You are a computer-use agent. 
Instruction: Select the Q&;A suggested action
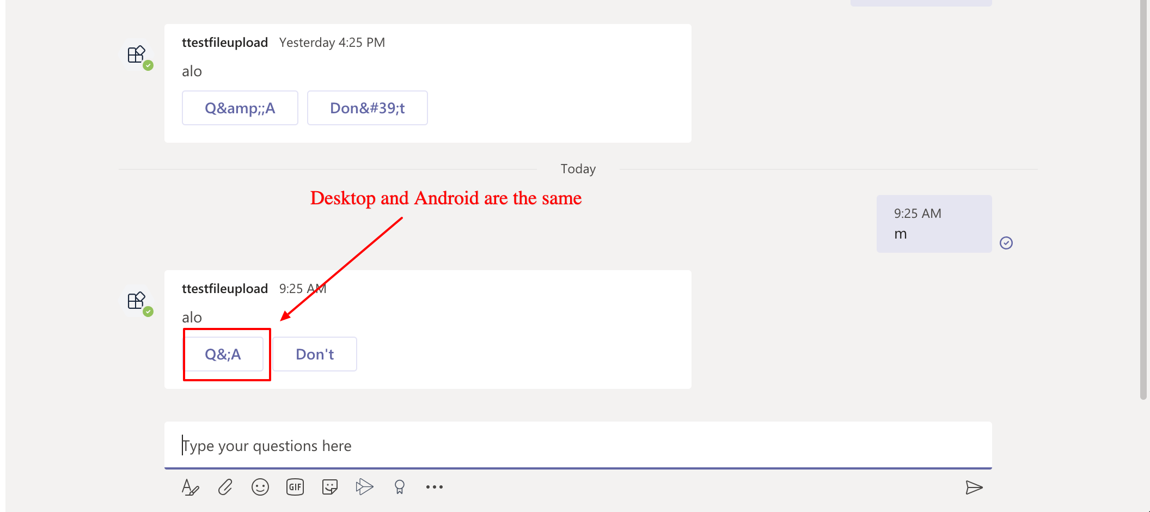tap(225, 354)
